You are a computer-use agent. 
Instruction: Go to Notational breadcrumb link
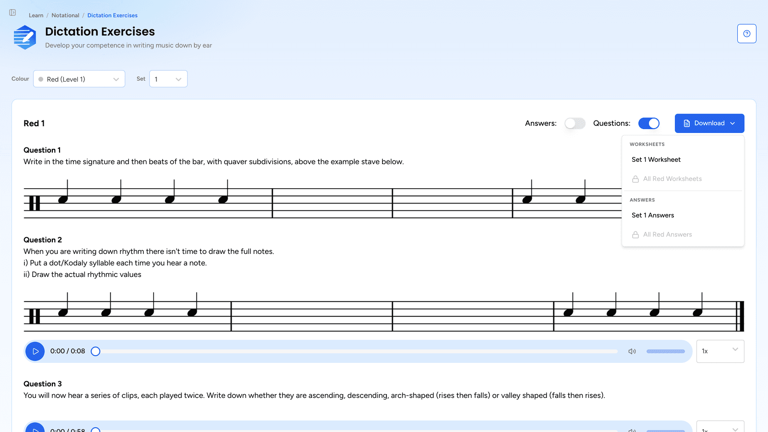[x=65, y=15]
